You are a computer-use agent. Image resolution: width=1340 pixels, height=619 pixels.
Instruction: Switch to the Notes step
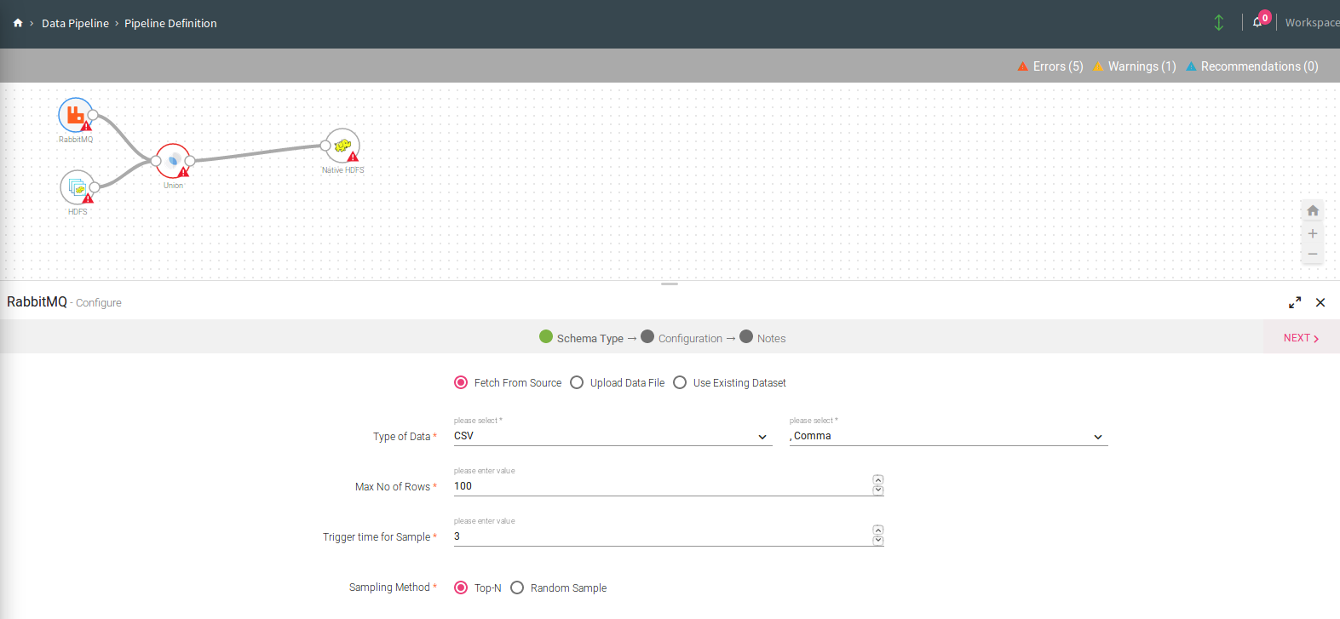[770, 338]
